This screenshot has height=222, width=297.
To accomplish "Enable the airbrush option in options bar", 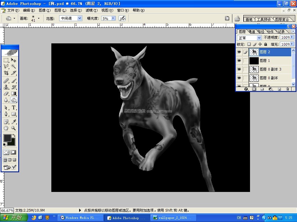I will 122,18.
